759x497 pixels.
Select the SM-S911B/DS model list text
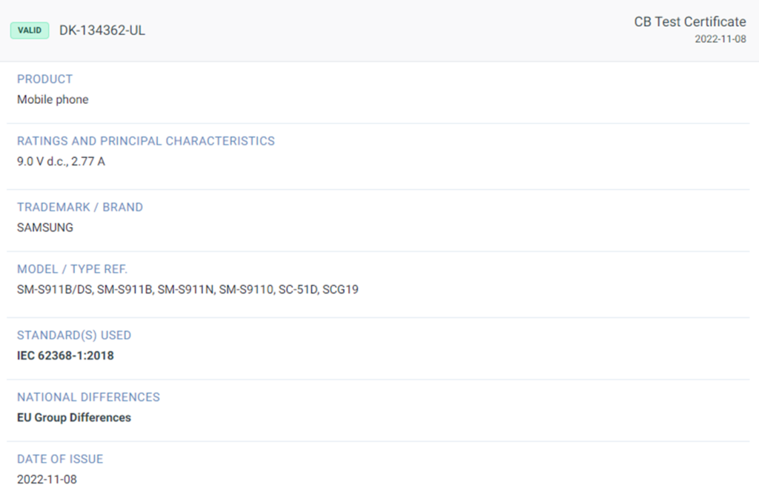[x=188, y=290]
